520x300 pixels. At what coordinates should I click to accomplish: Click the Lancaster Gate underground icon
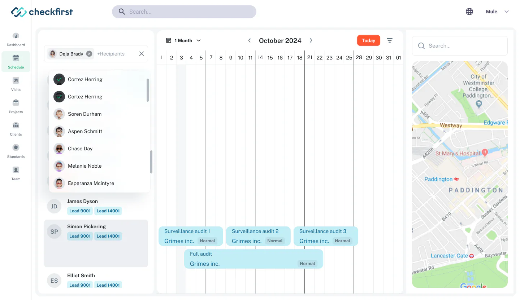(471, 256)
